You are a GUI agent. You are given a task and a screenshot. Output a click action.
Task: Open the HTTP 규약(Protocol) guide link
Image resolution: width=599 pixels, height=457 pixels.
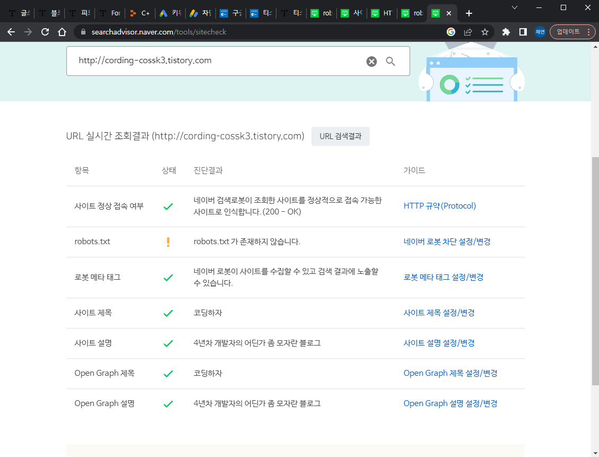pyautogui.click(x=440, y=206)
